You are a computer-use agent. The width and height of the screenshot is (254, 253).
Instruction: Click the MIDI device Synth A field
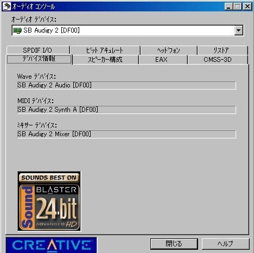(x=126, y=110)
